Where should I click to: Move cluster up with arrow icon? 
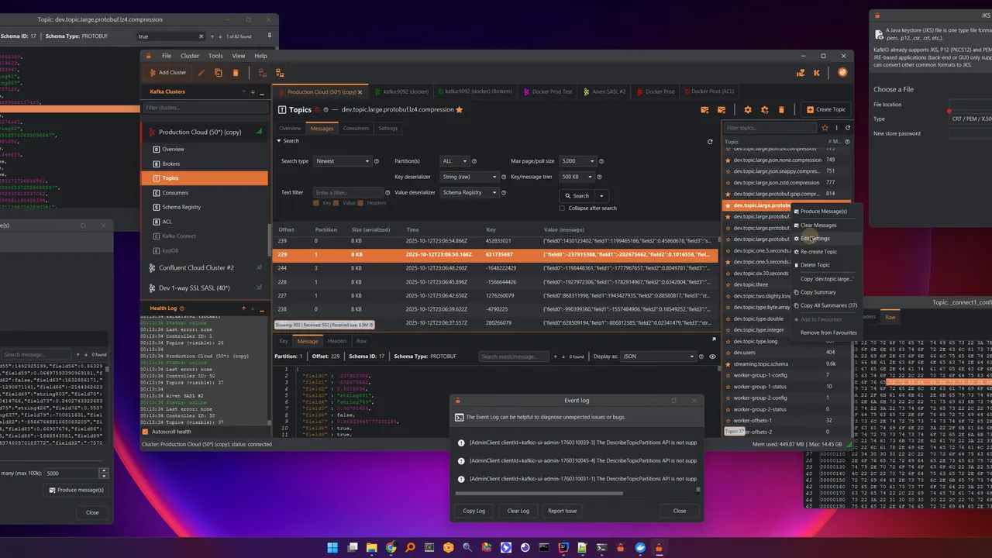click(x=243, y=92)
